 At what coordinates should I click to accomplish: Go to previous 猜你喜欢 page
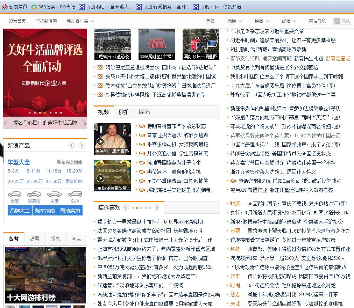pyautogui.click(x=126, y=207)
